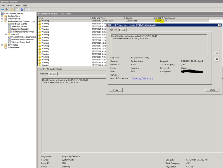Collapse Applications and Services Logs
Screen dimensions: 223x168
[x=2, y=21]
